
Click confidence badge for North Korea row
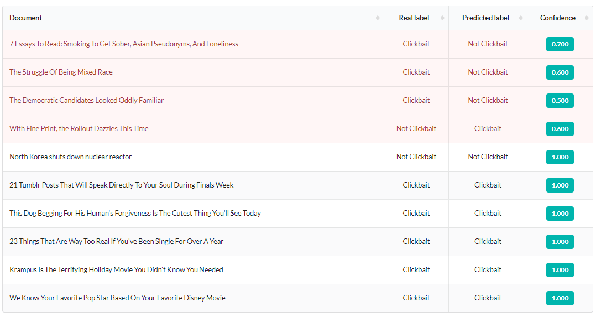(560, 157)
